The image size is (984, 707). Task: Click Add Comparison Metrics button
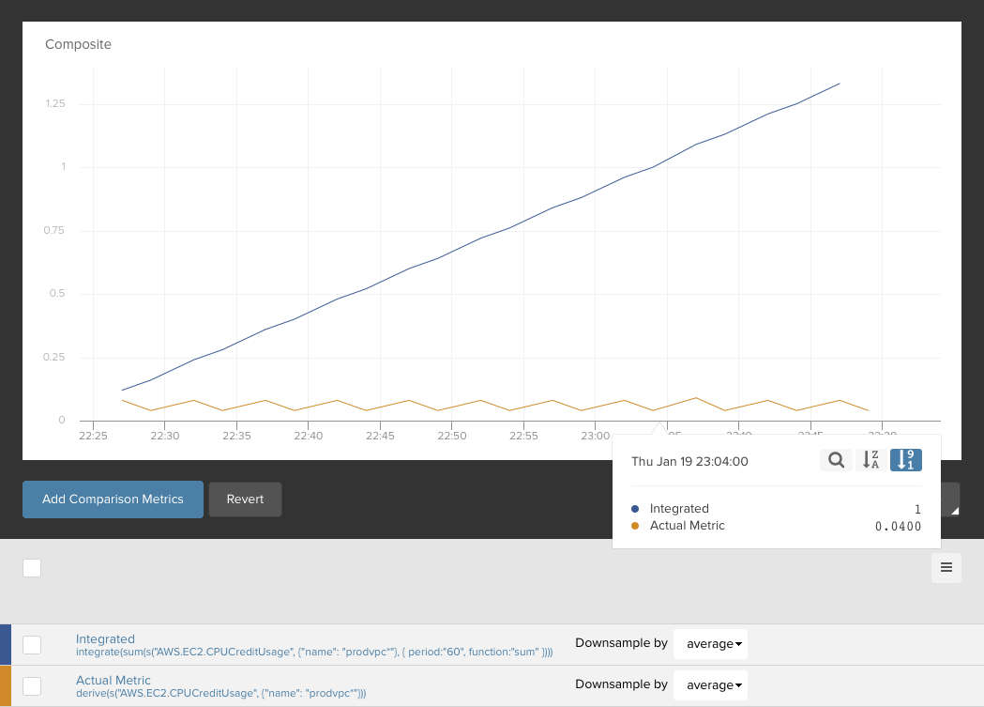click(113, 500)
